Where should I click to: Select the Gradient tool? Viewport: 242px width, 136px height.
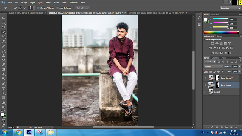[x=3, y=70]
